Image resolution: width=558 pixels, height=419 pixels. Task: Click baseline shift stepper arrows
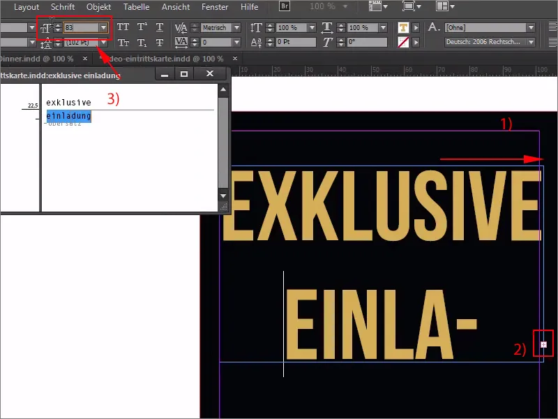[x=270, y=43]
